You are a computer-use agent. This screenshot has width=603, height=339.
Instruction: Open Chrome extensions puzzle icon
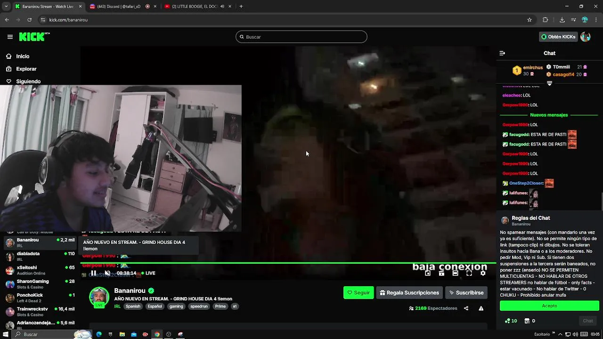[546, 20]
